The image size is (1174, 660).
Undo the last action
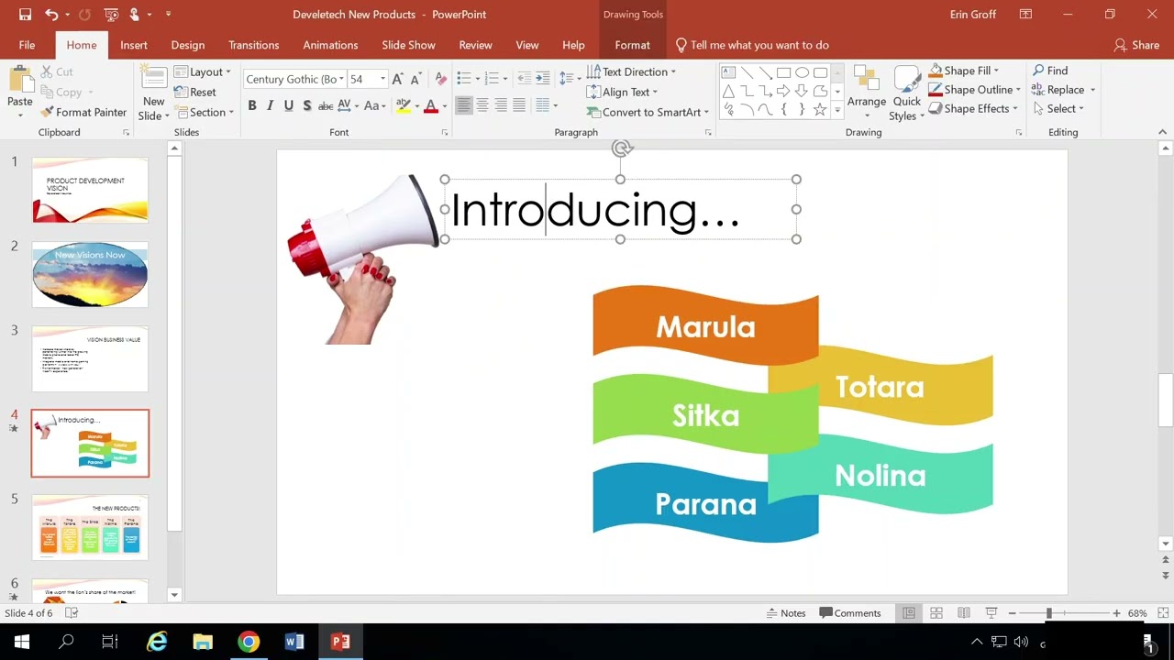52,15
